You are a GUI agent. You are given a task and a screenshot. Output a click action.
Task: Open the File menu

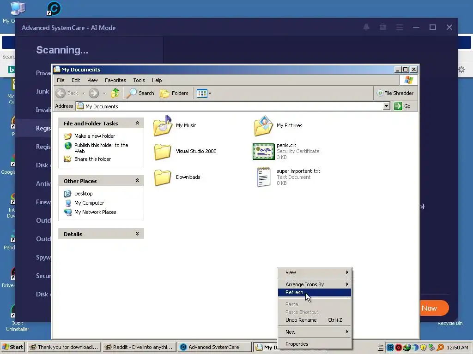tap(61, 80)
